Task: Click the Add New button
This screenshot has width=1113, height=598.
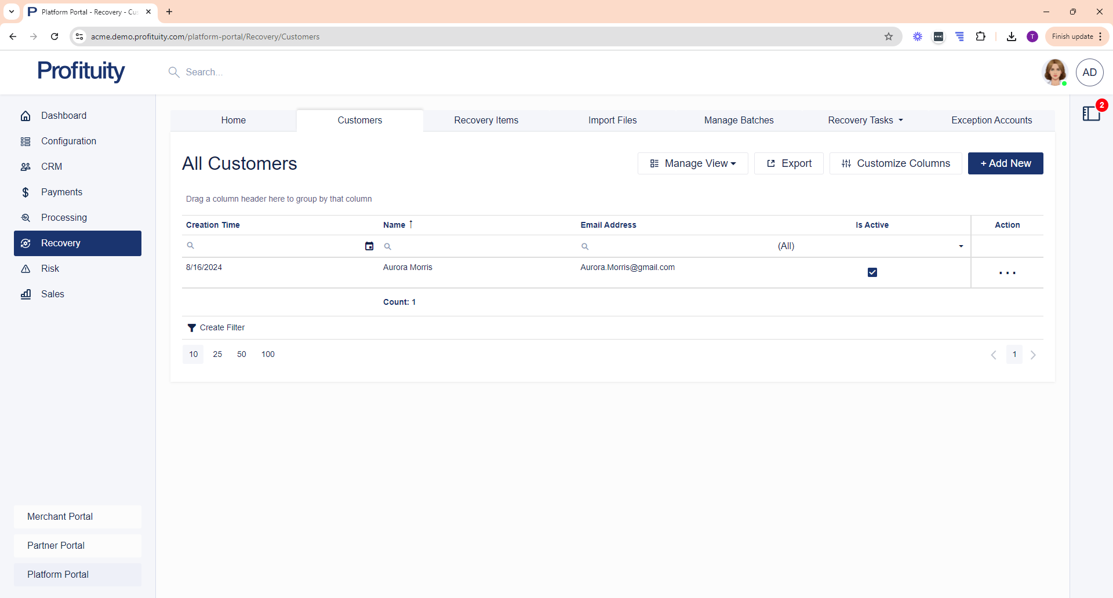Action: pos(1005,163)
